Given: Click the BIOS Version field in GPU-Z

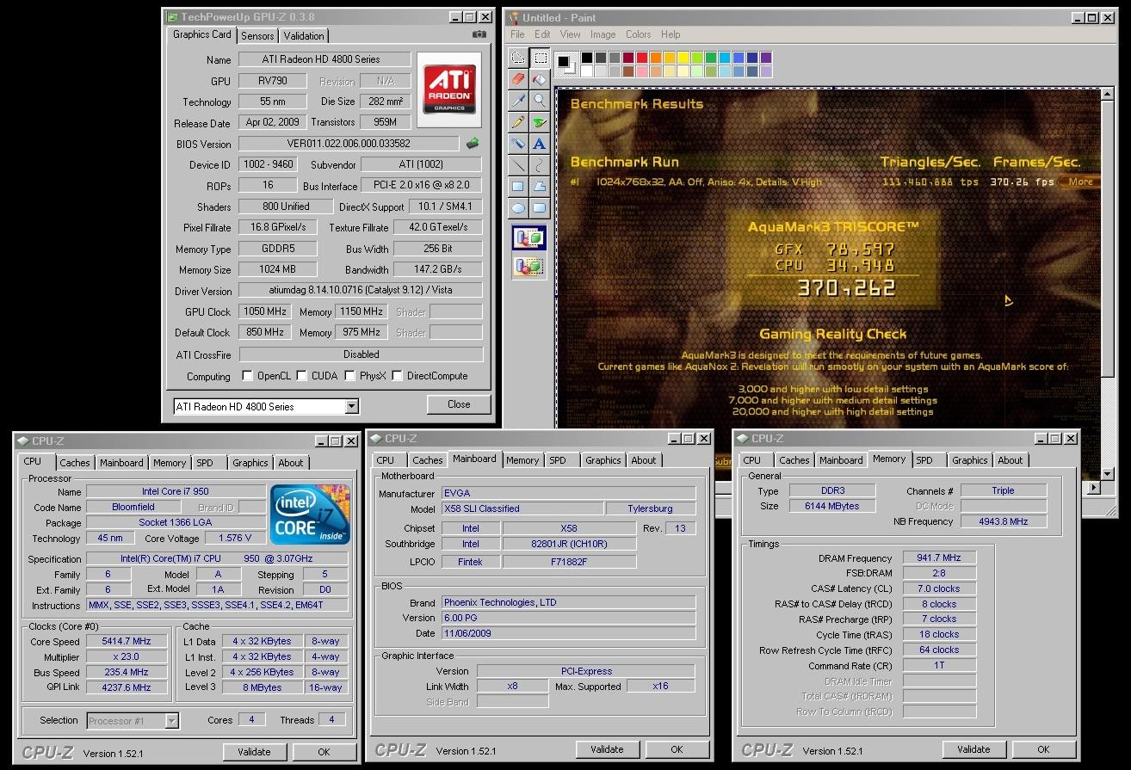Looking at the screenshot, I should 349,144.
